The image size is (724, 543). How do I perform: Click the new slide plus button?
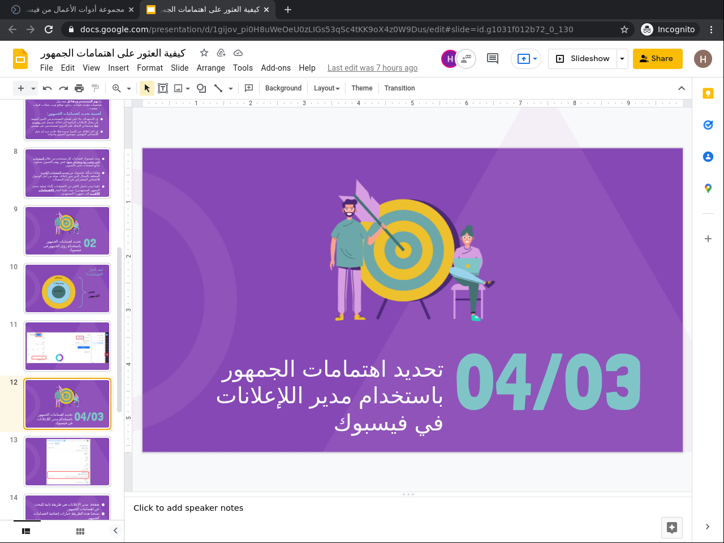(21, 88)
